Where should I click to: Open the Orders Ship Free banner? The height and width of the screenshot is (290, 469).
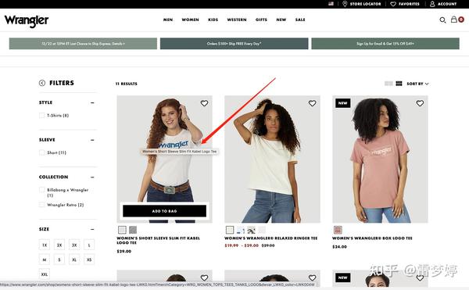234,44
